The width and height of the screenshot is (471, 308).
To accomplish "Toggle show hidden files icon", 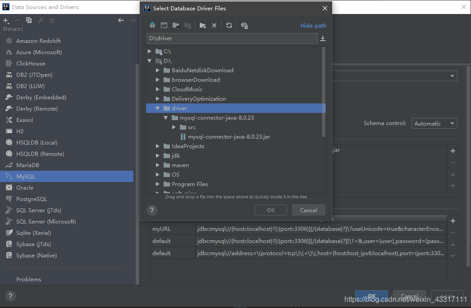I will click(x=244, y=26).
